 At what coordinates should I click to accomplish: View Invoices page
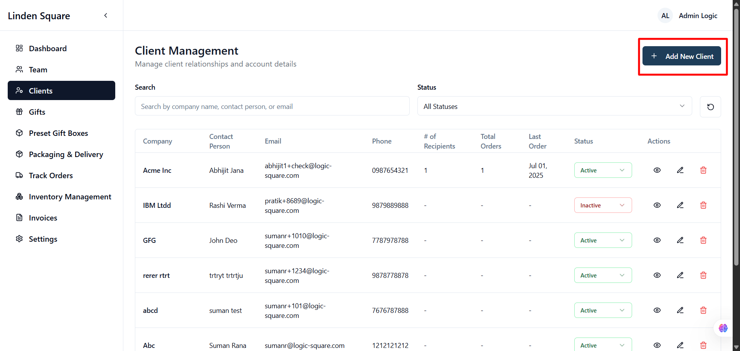[x=61, y=217]
